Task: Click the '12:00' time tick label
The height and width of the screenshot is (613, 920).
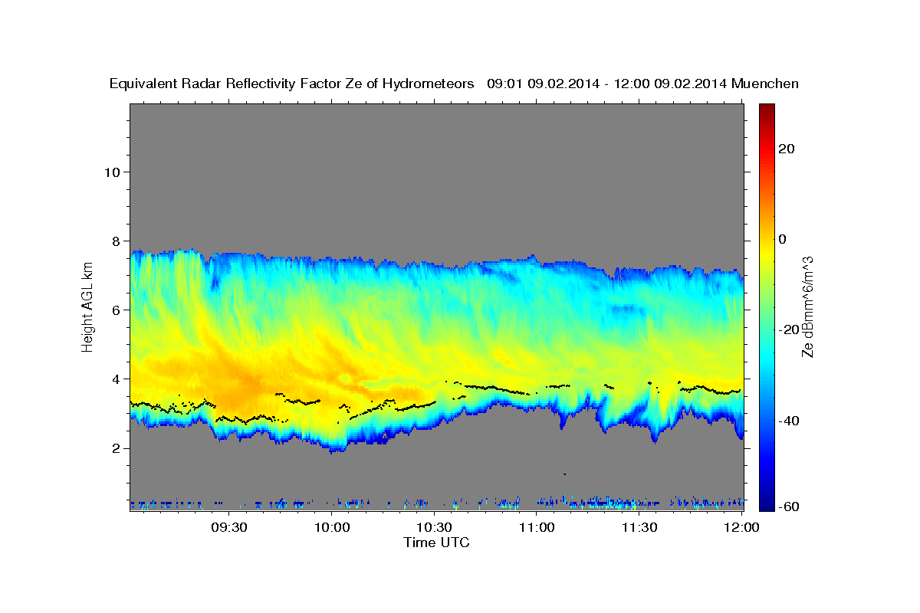Action: 741,527
